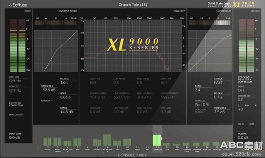Toggle Phase Invert in Input section
This screenshot has height=158, width=265.
click(16, 115)
